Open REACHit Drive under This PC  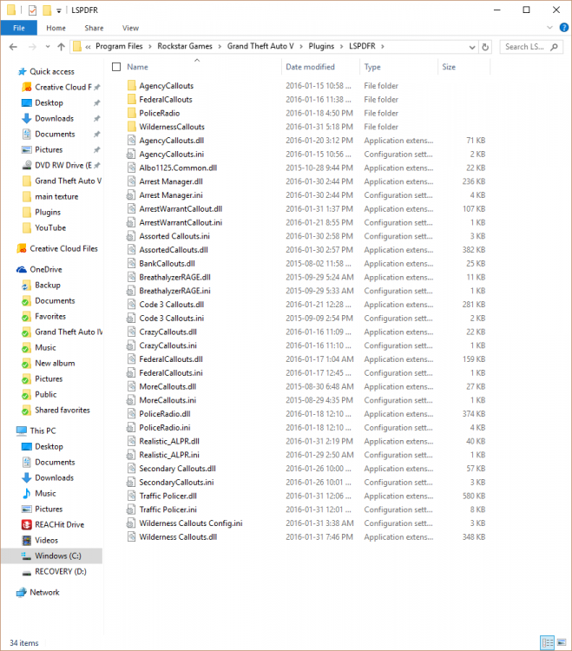tap(53, 524)
